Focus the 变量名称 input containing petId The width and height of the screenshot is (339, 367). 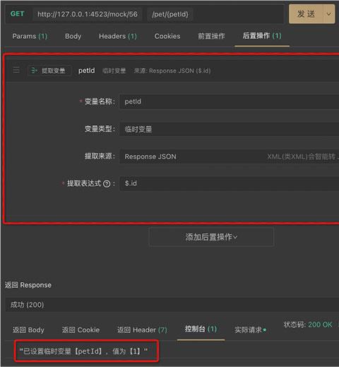pos(229,102)
